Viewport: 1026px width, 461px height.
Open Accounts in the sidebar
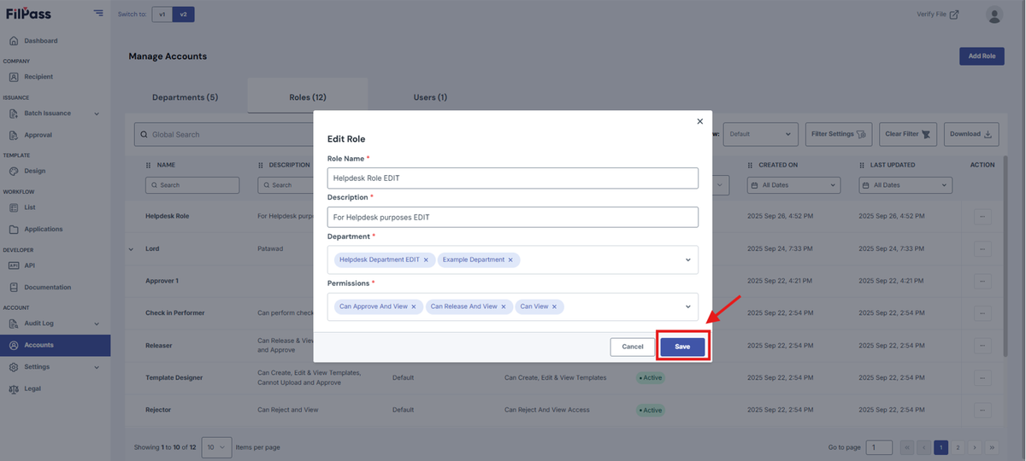55,345
